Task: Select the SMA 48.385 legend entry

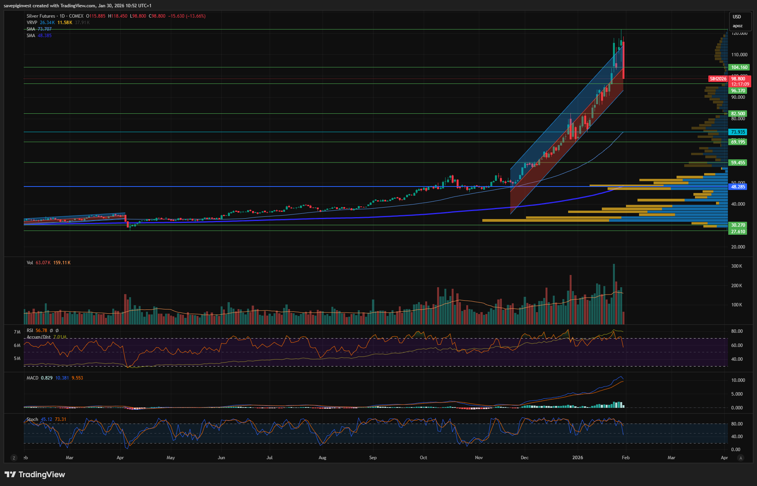Action: [39, 36]
